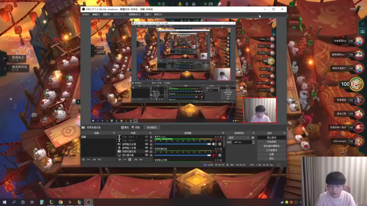Remove selected scene with minus icon
367x206 pixels.
click(x=89, y=159)
